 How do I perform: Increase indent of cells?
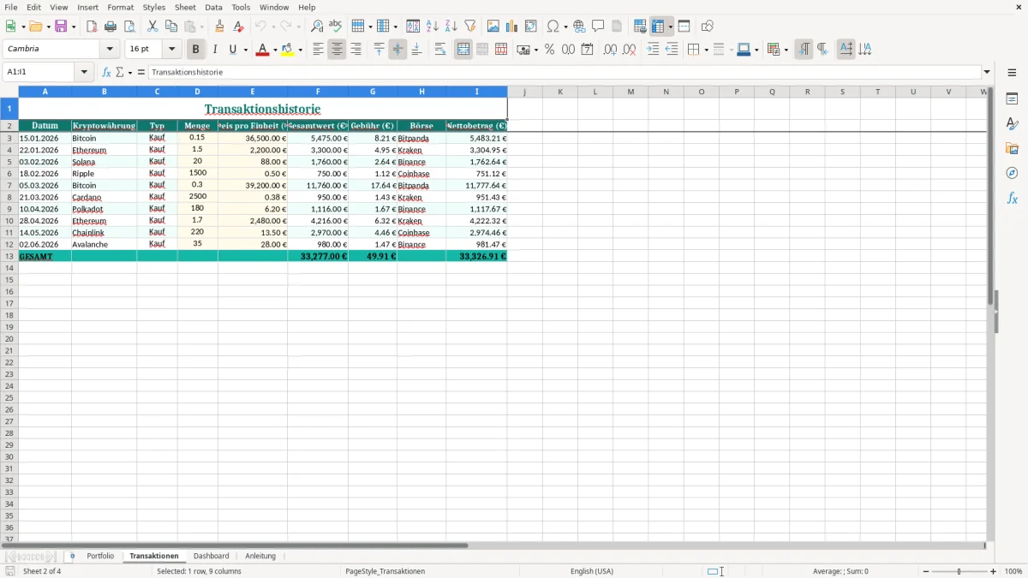[x=653, y=50]
